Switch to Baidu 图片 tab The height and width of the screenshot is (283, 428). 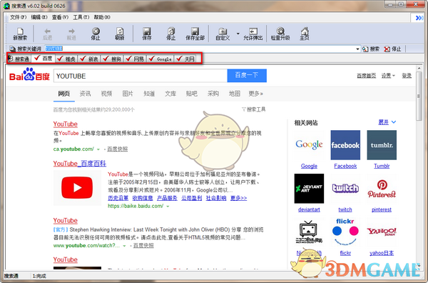pos(128,94)
